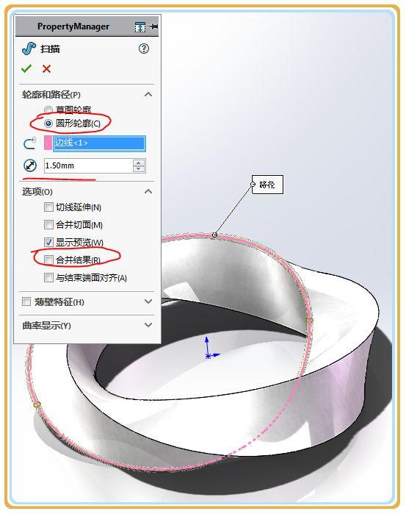This screenshot has width=406, height=514.
Task: Confirm the sweep with green checkmark
Action: 26,68
